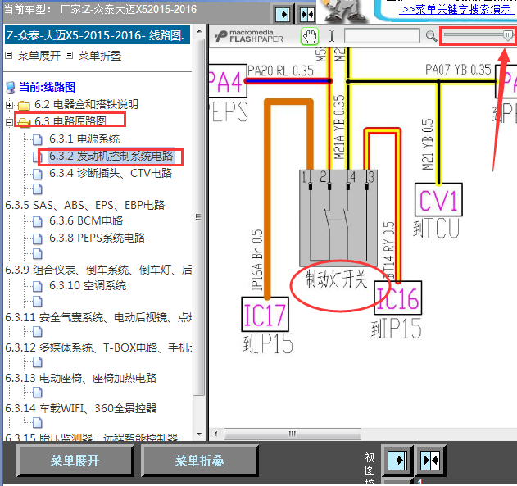Click the page icon beside 6.3.4 诊断插头

tap(38, 174)
